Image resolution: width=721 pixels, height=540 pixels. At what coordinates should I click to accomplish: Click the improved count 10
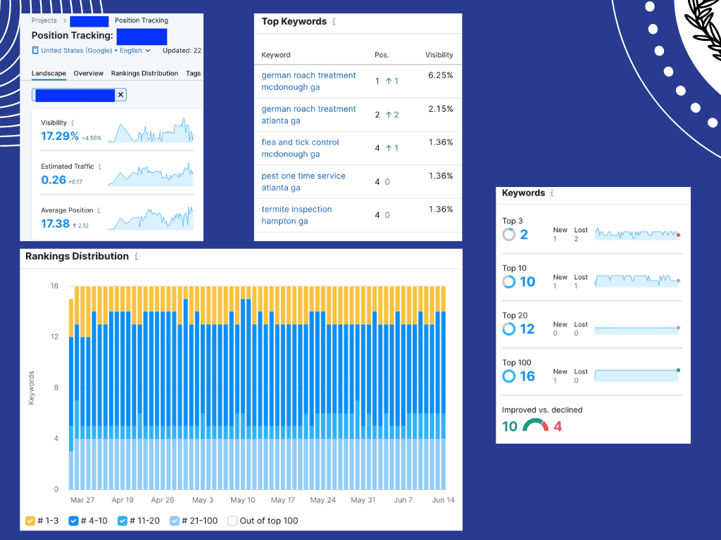coord(510,426)
